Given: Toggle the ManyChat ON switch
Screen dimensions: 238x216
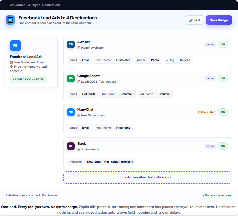Looking at the screenshot, I should point(223,112).
